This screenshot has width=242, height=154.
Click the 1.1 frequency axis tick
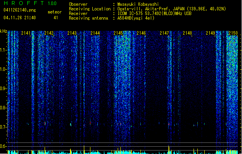3,50
